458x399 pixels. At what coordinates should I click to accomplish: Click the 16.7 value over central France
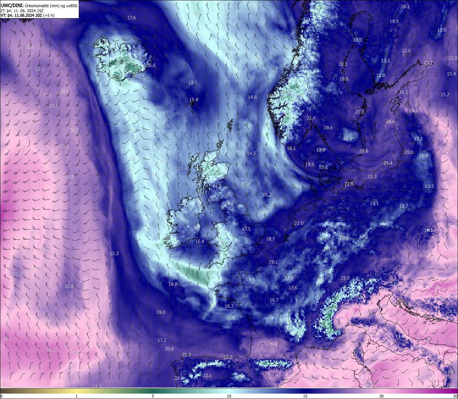tap(274, 300)
